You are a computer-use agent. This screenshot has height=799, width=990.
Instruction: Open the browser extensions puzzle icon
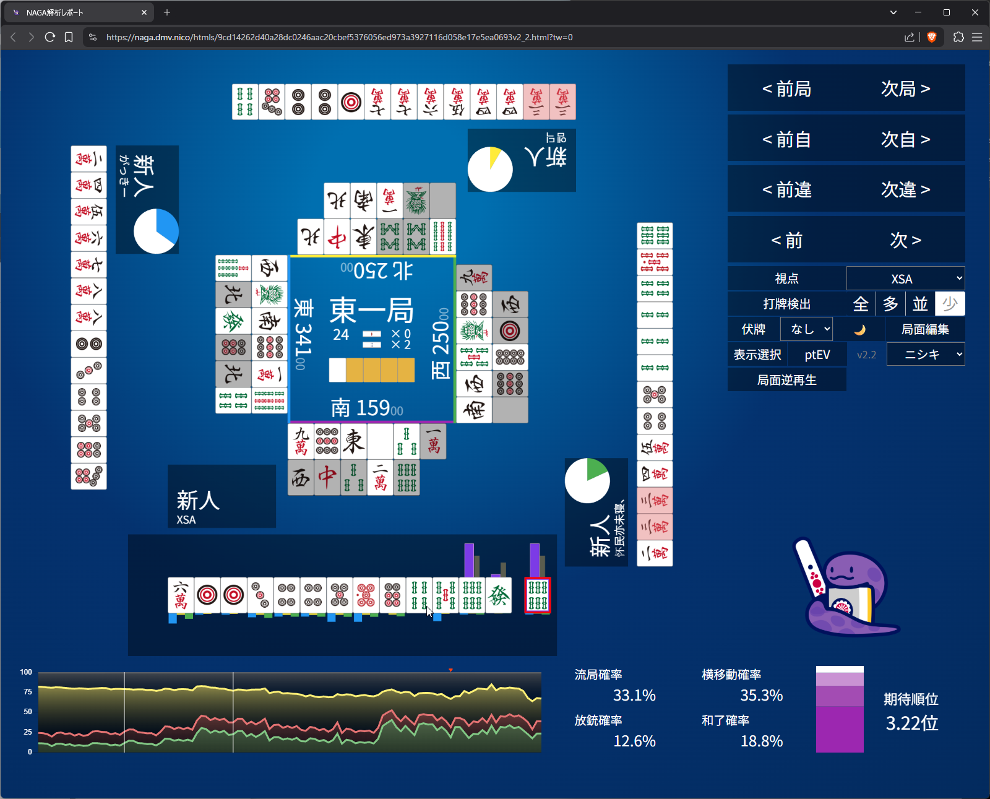(x=958, y=37)
